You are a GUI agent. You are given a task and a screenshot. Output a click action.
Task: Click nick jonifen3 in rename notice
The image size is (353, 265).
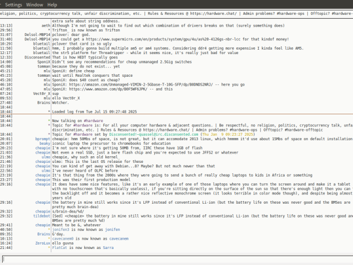coord(61,230)
